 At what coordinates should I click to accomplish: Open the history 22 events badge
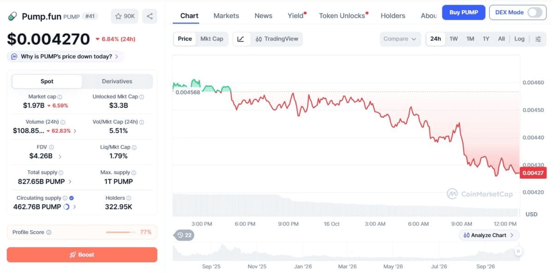point(184,235)
